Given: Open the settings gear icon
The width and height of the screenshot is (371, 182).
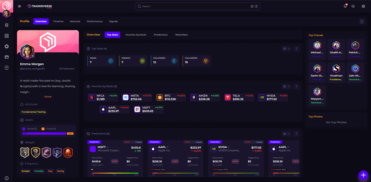Looking at the screenshot, I should 363,6.
